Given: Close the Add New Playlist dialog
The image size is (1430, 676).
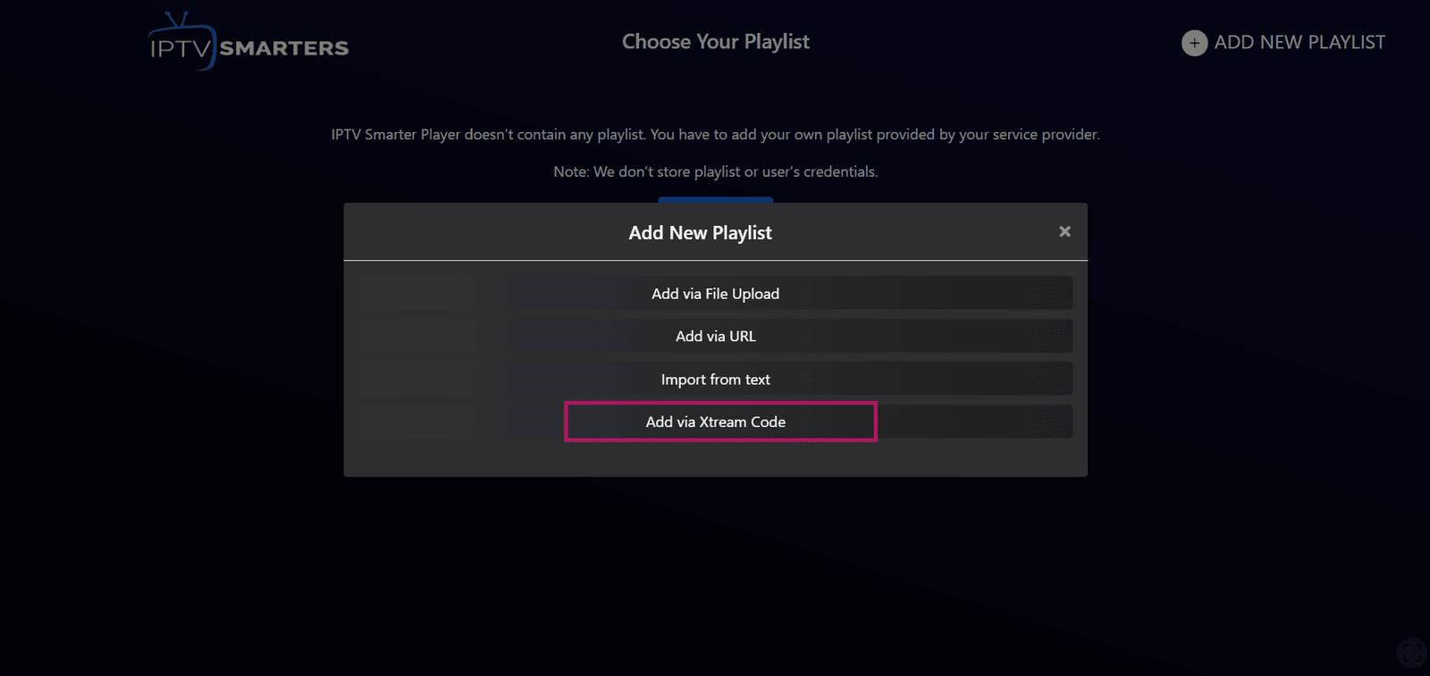Looking at the screenshot, I should (1064, 231).
